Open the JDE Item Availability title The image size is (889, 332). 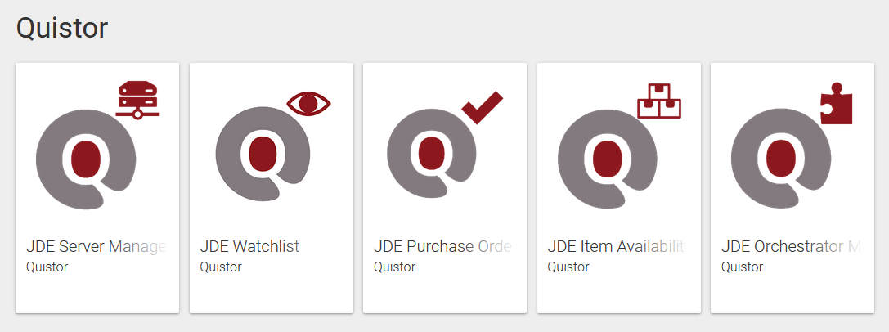pyautogui.click(x=615, y=246)
